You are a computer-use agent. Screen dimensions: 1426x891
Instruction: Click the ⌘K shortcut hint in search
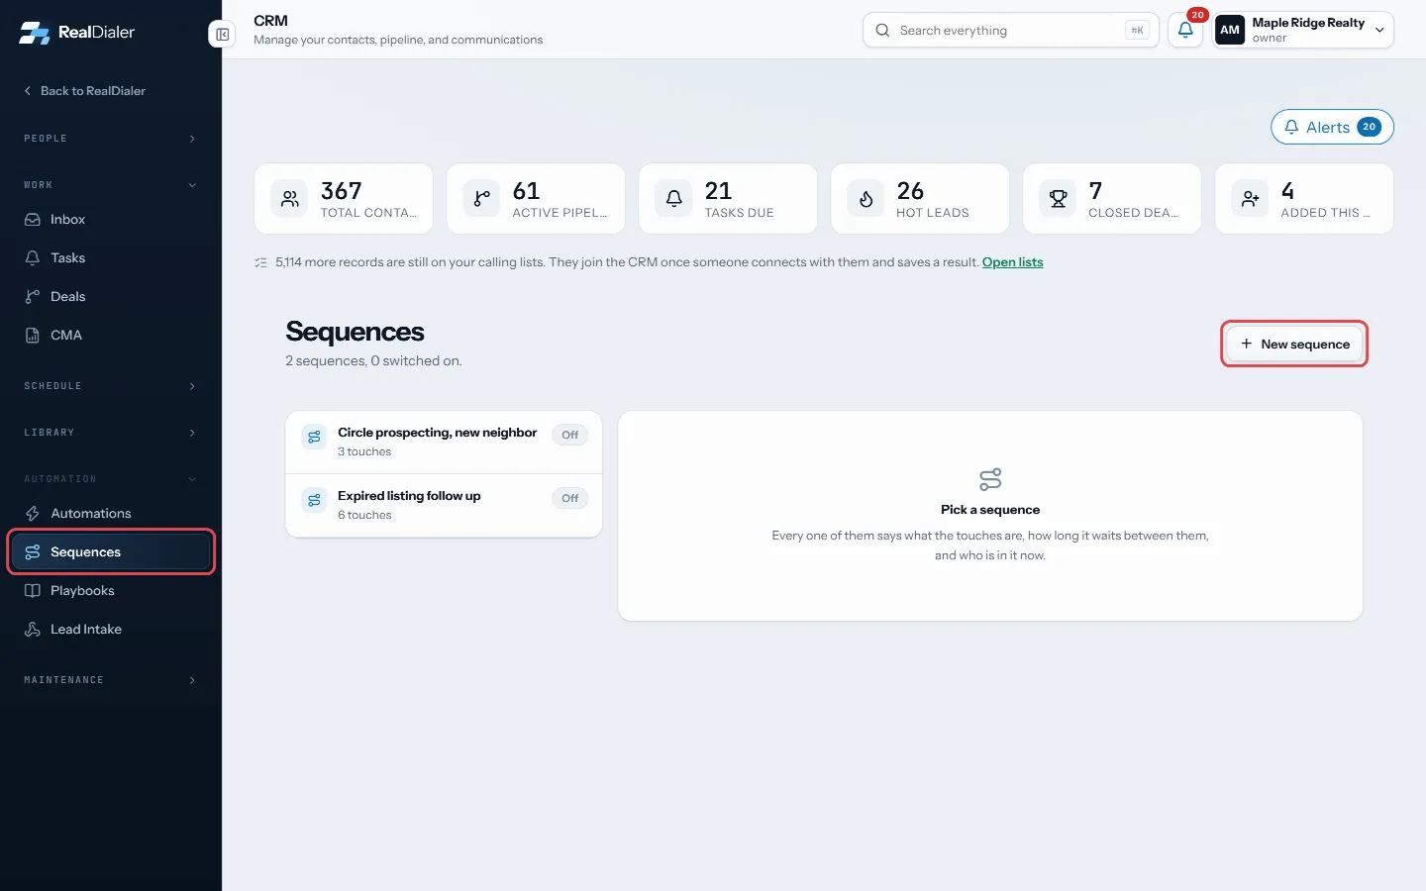click(x=1138, y=31)
